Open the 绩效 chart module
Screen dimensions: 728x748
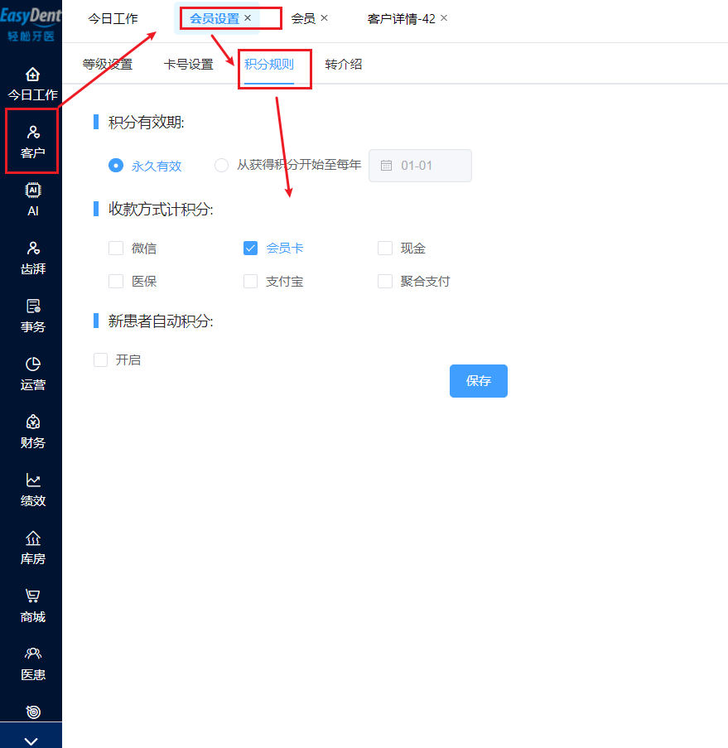pos(32,490)
